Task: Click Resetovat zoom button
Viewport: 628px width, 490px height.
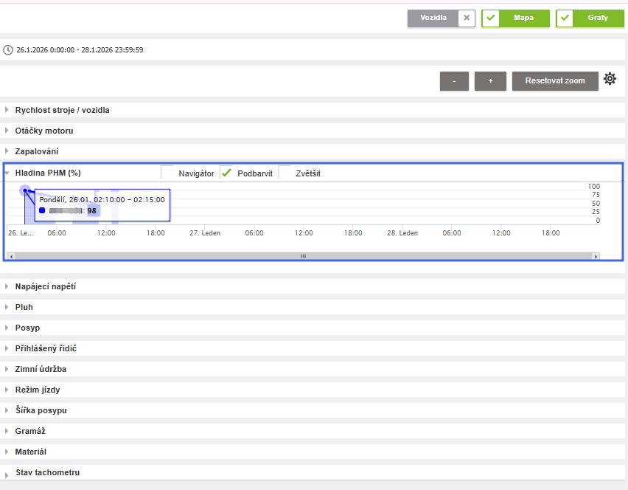Action: (555, 81)
